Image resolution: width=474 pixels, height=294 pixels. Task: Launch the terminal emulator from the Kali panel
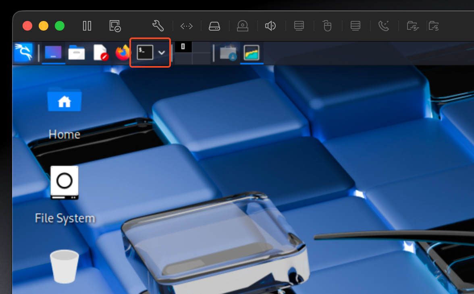coord(145,53)
